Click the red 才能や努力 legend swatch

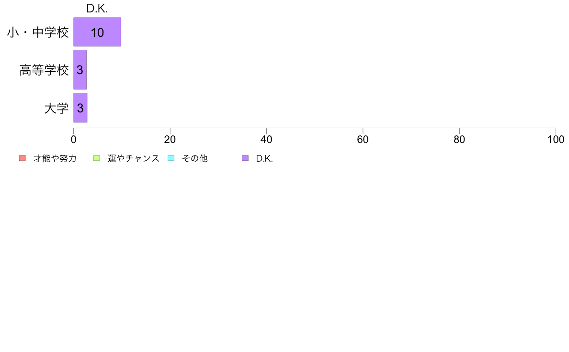coord(23,158)
